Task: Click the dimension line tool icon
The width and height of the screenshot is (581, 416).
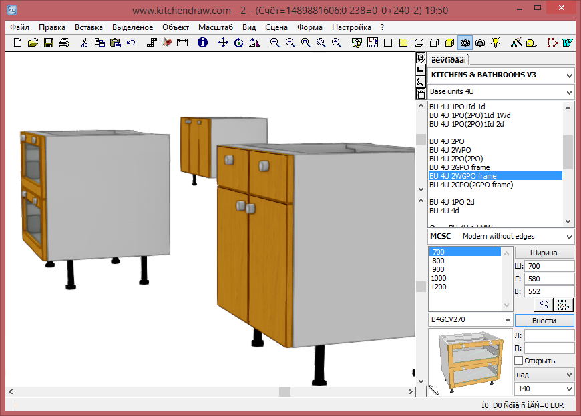Action: (182, 43)
